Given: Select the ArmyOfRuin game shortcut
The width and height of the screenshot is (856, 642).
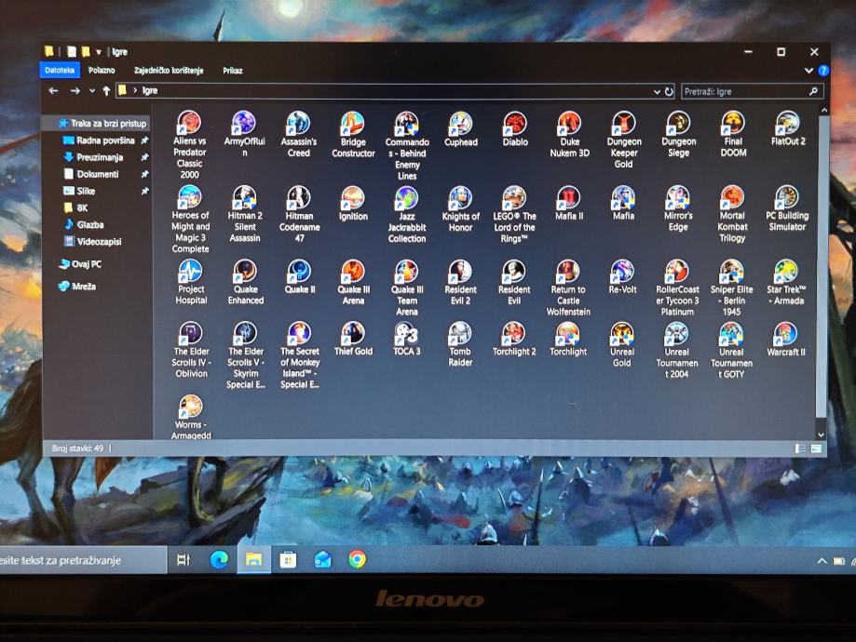Looking at the screenshot, I should coord(244,134).
